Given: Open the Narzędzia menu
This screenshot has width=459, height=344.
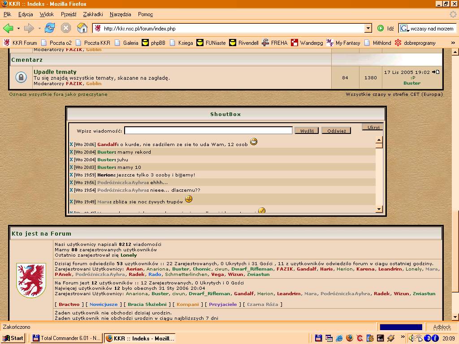Looking at the screenshot, I should [x=120, y=14].
